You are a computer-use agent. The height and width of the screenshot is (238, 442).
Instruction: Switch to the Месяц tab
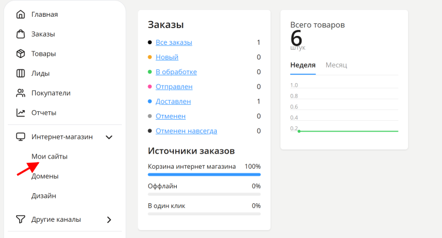[336, 65]
